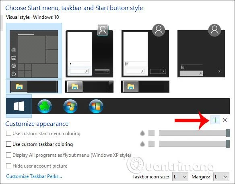
Task: Click the taskbar coloring swatch
Action: pyautogui.click(x=151, y=144)
